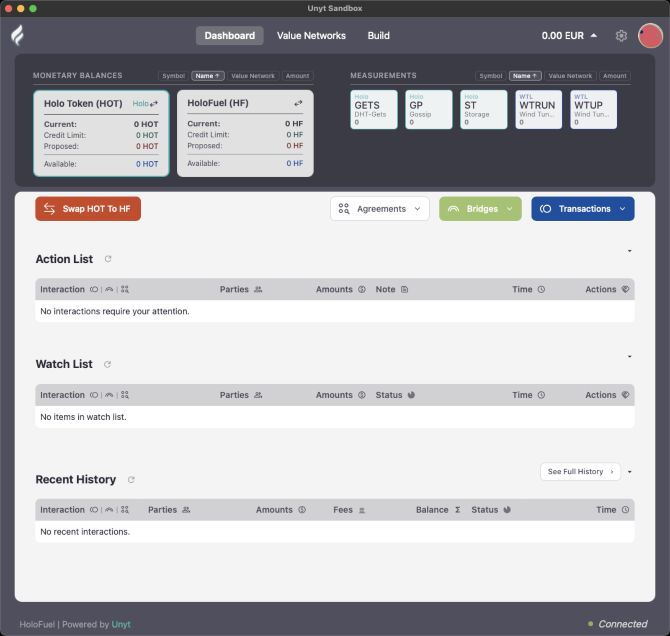Select the GETS DHT-Gets measurement card
This screenshot has width=670, height=636.
click(x=374, y=110)
